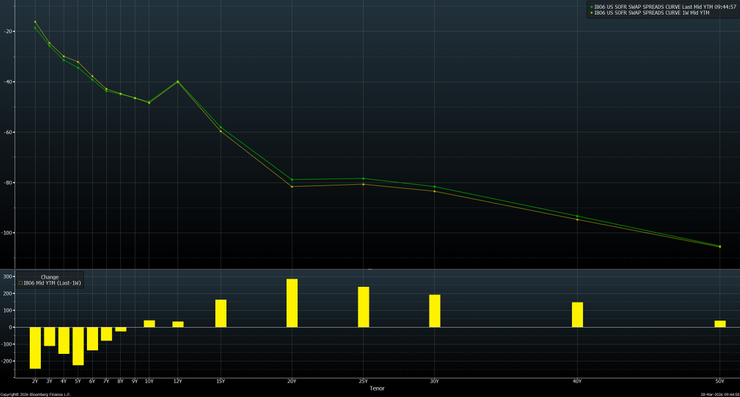Click the '-60' y-axis label

click(8, 133)
